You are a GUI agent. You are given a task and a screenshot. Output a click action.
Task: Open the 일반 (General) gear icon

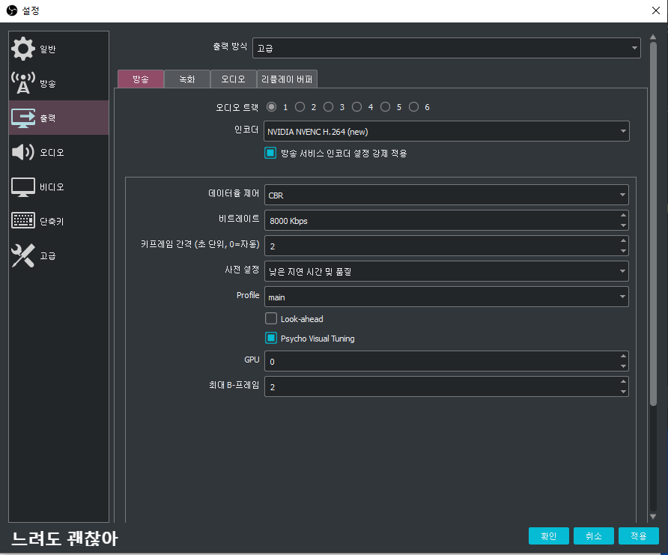pyautogui.click(x=23, y=49)
